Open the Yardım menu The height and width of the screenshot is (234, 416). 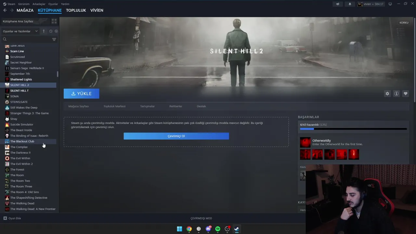[x=65, y=4]
